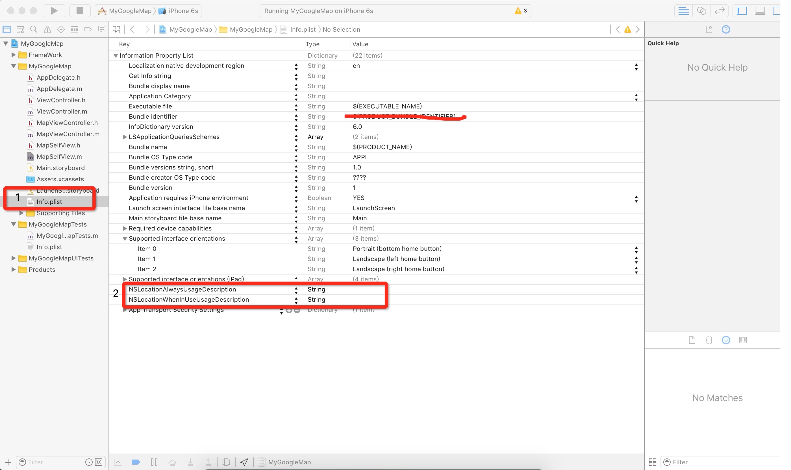The image size is (791, 470).
Task: Click the NSLocationWhenInUseUsageDescription String type
Action: pos(316,299)
